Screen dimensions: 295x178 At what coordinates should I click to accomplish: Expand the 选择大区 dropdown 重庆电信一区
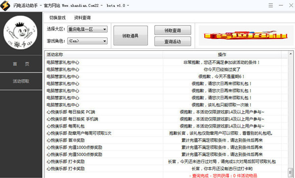(88, 29)
